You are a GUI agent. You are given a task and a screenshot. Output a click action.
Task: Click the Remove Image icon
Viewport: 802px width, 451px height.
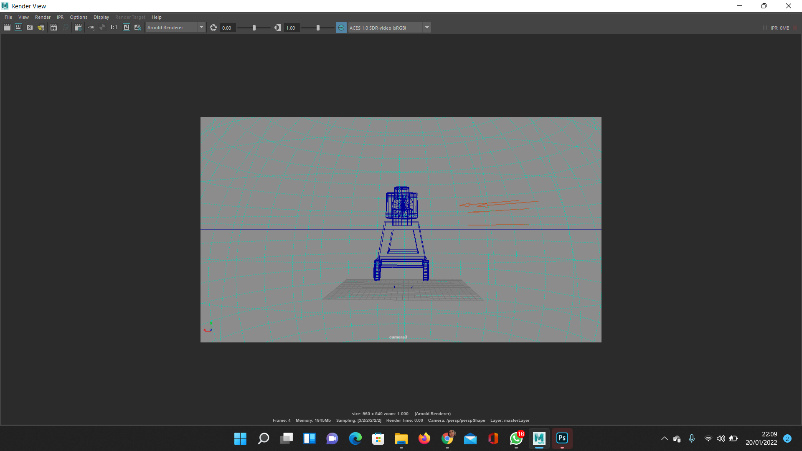tap(137, 28)
